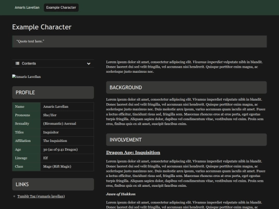279x209 pixels.
Task: Click the Class row label
Action: 26,167
